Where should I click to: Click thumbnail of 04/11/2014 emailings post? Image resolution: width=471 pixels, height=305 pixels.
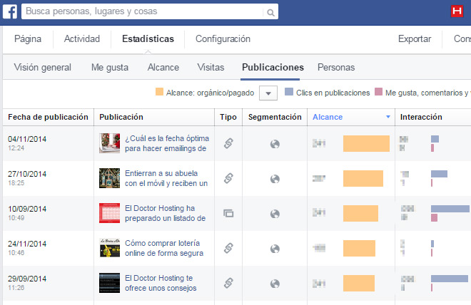[x=110, y=143]
